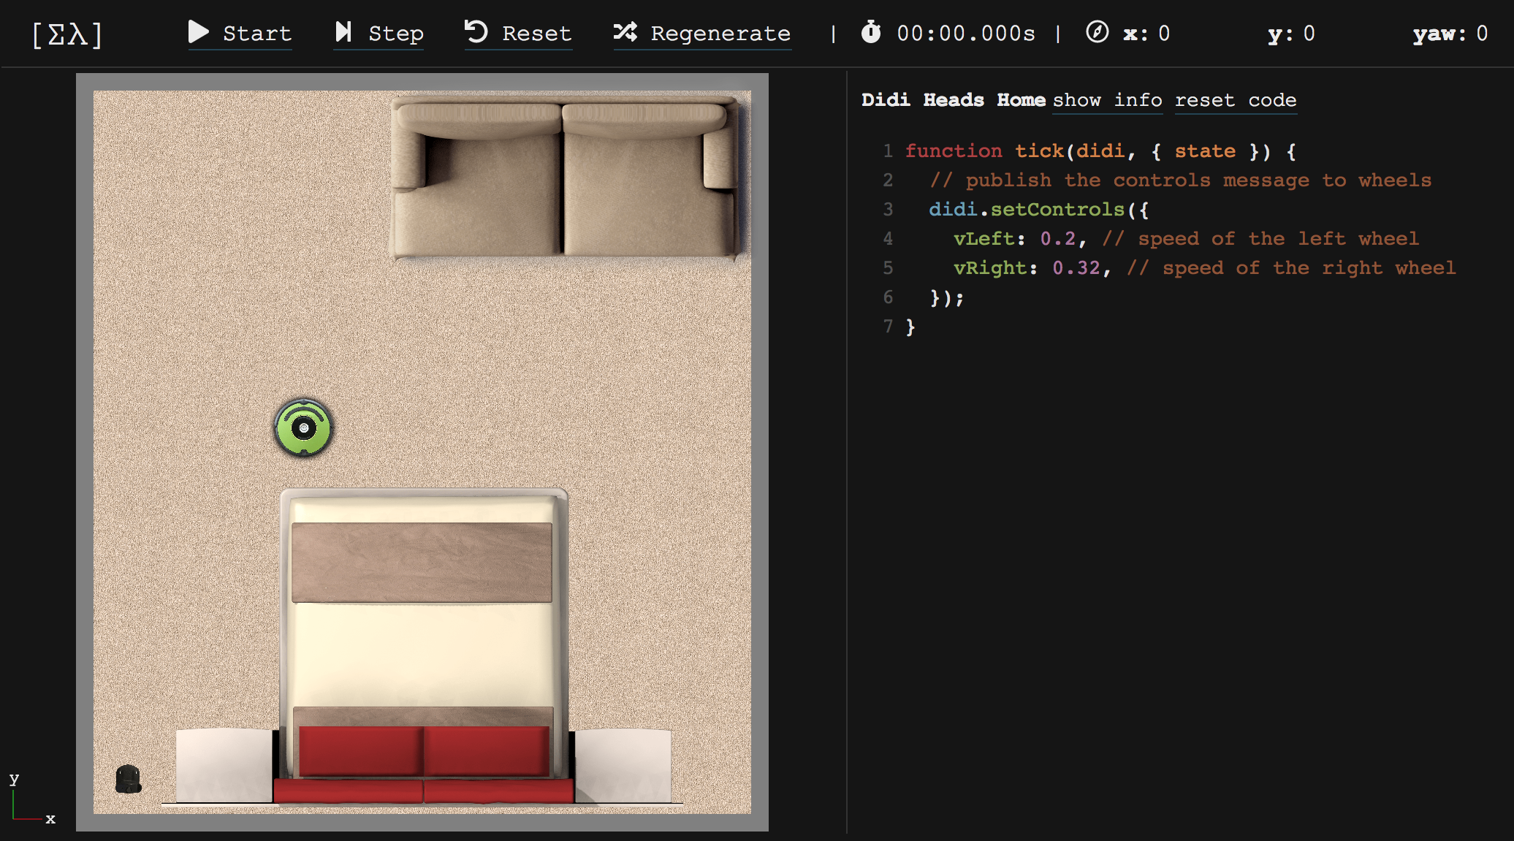This screenshot has height=841, width=1514.
Task: Click the stopwatch timer icon
Action: point(871,32)
